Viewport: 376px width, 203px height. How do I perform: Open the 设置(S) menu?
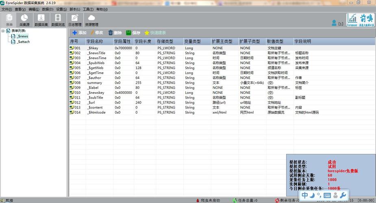[x=62, y=9]
